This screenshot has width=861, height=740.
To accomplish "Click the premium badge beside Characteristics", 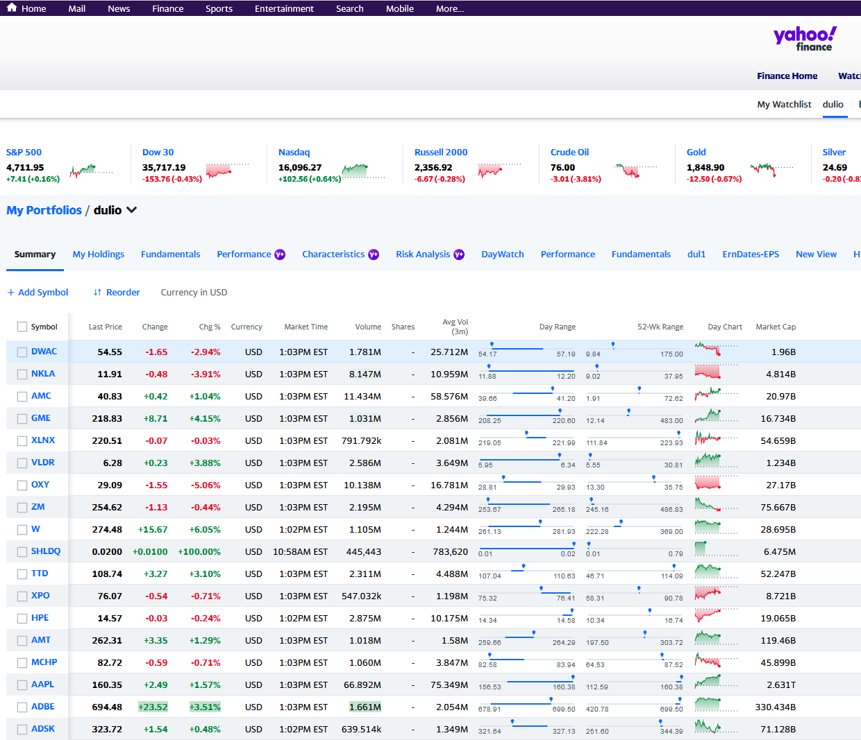I will (x=374, y=255).
